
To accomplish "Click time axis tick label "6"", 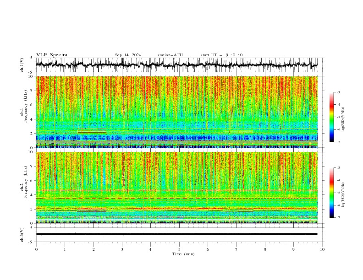I will (x=208, y=249).
